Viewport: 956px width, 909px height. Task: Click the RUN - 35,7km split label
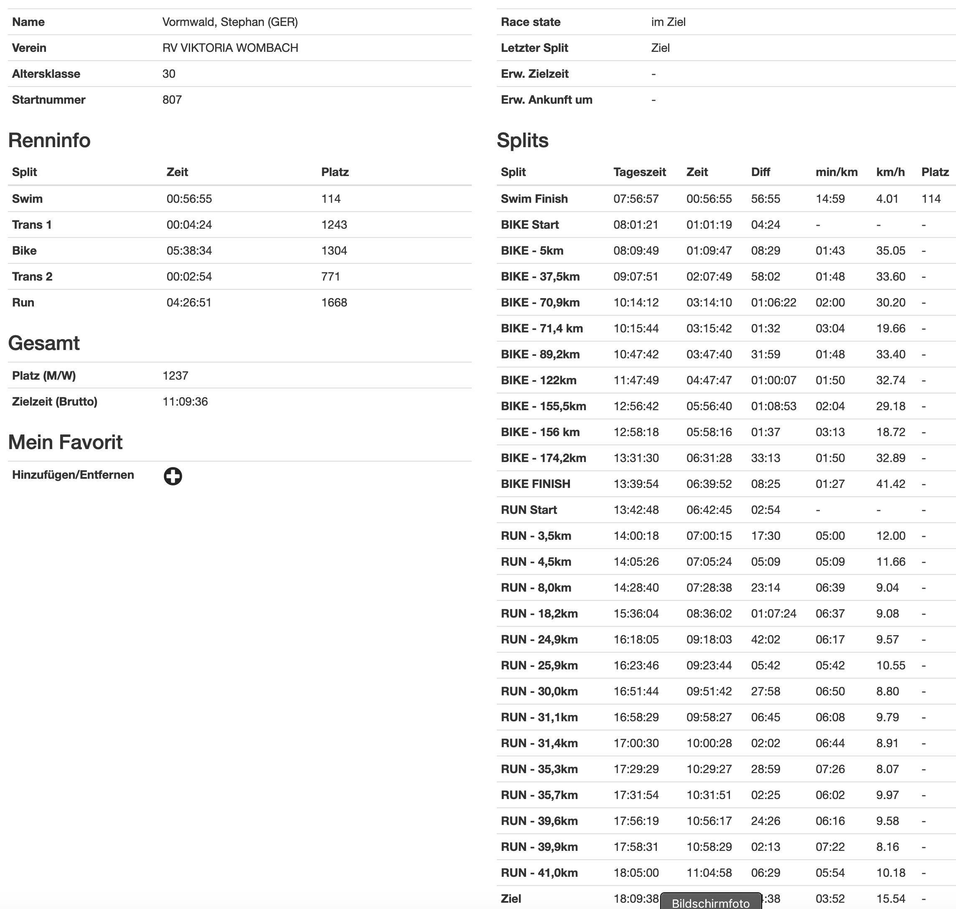click(539, 795)
